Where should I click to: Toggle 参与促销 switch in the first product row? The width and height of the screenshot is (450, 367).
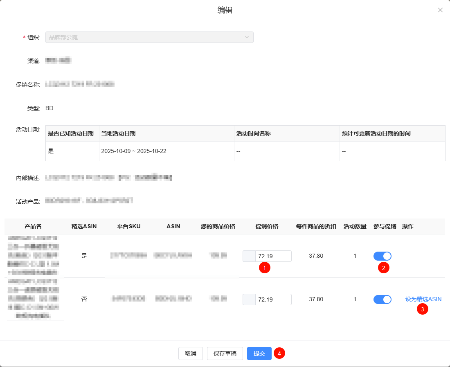382,256
